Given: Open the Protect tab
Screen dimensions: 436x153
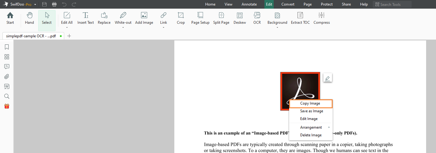Looking at the screenshot, I should pos(327,4).
